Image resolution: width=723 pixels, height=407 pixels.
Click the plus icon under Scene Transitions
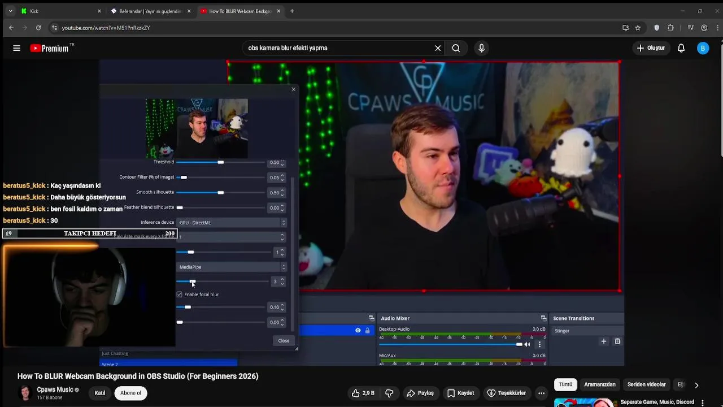[x=603, y=341]
